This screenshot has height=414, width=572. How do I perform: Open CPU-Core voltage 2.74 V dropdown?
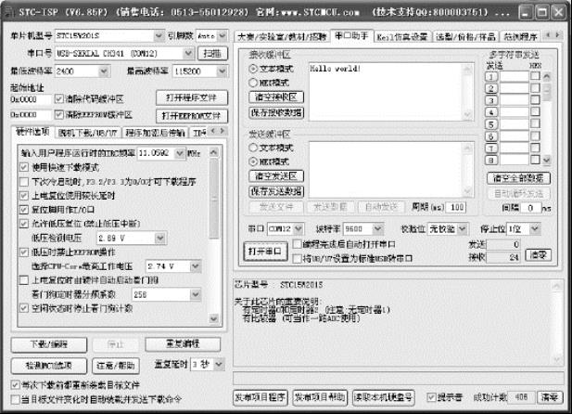196,266
